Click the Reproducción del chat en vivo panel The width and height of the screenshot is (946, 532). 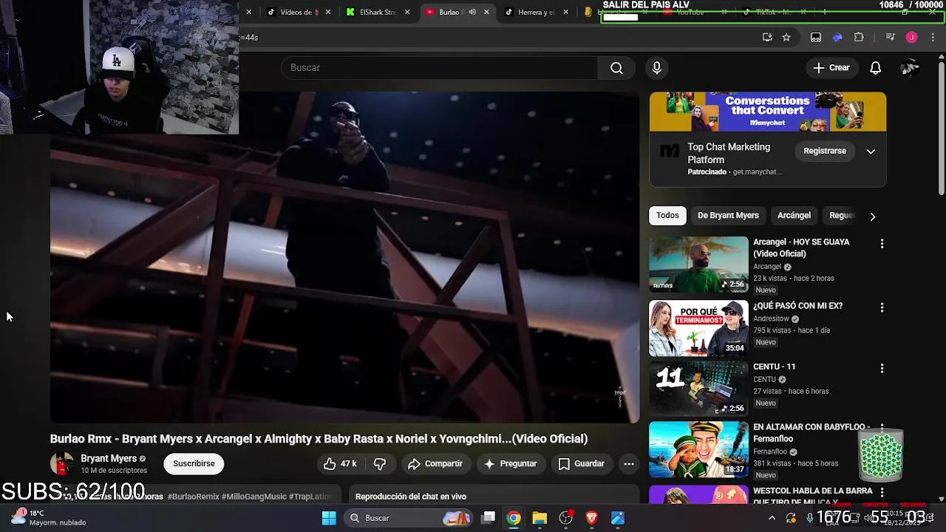point(494,496)
